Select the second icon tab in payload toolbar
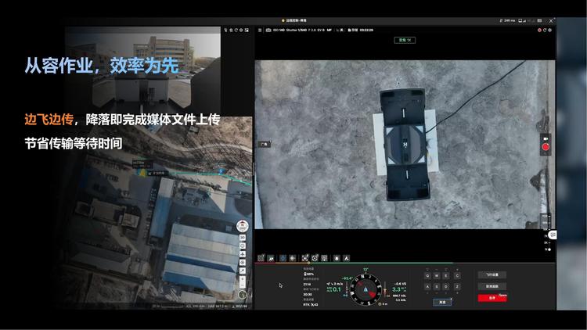Viewport: 587px width, 330px height. click(272, 257)
